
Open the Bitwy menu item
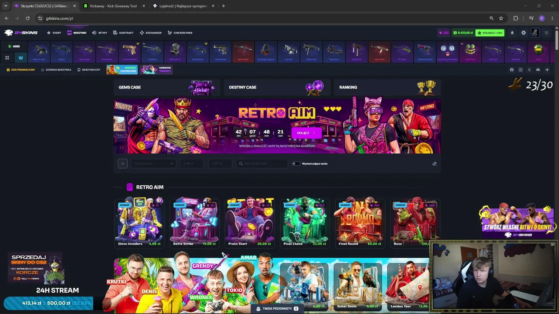100,33
